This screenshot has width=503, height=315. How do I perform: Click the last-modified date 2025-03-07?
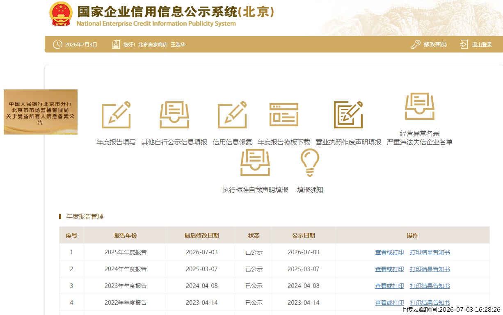[x=201, y=269]
